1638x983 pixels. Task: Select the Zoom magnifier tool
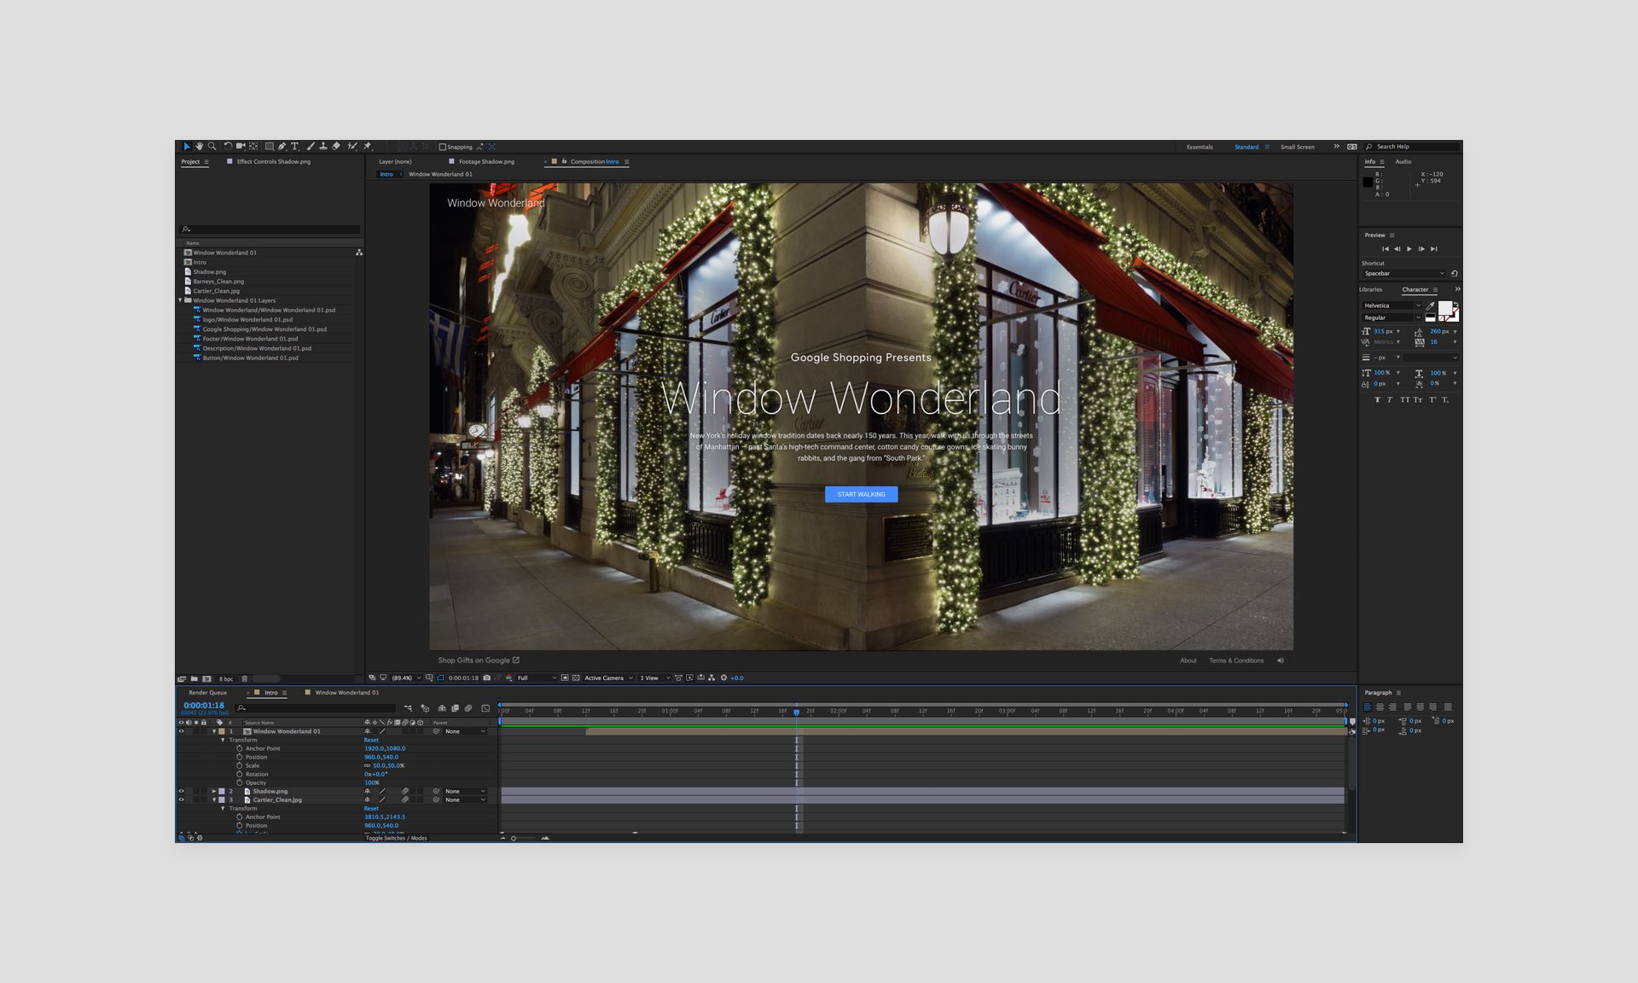point(212,147)
